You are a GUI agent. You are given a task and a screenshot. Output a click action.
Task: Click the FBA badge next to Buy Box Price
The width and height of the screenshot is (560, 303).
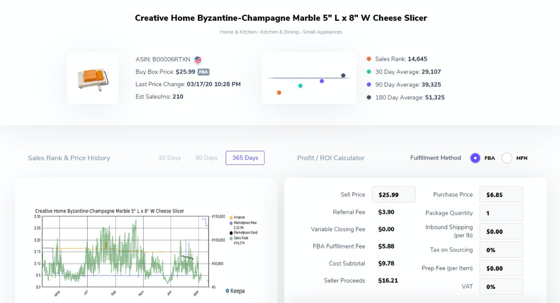[x=203, y=72]
